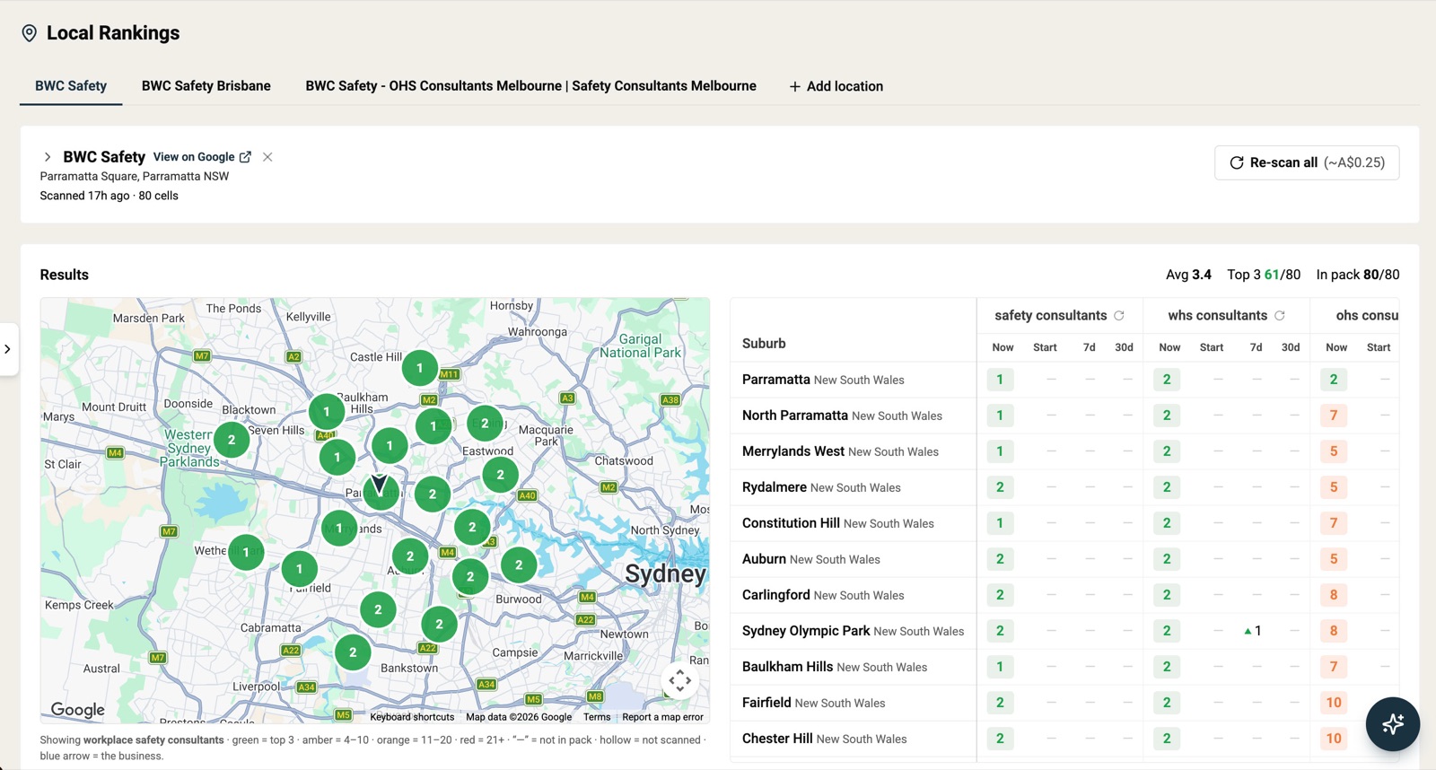The image size is (1436, 770).
Task: Expand the BWC Safety details chevron
Action: [x=48, y=157]
